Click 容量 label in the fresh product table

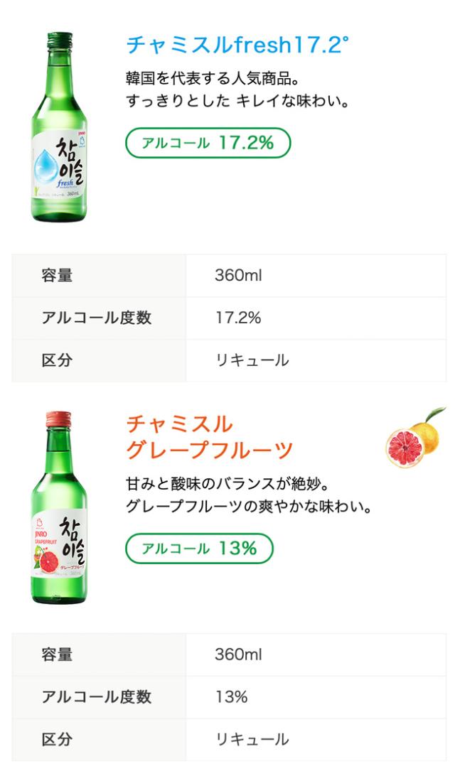tap(58, 276)
